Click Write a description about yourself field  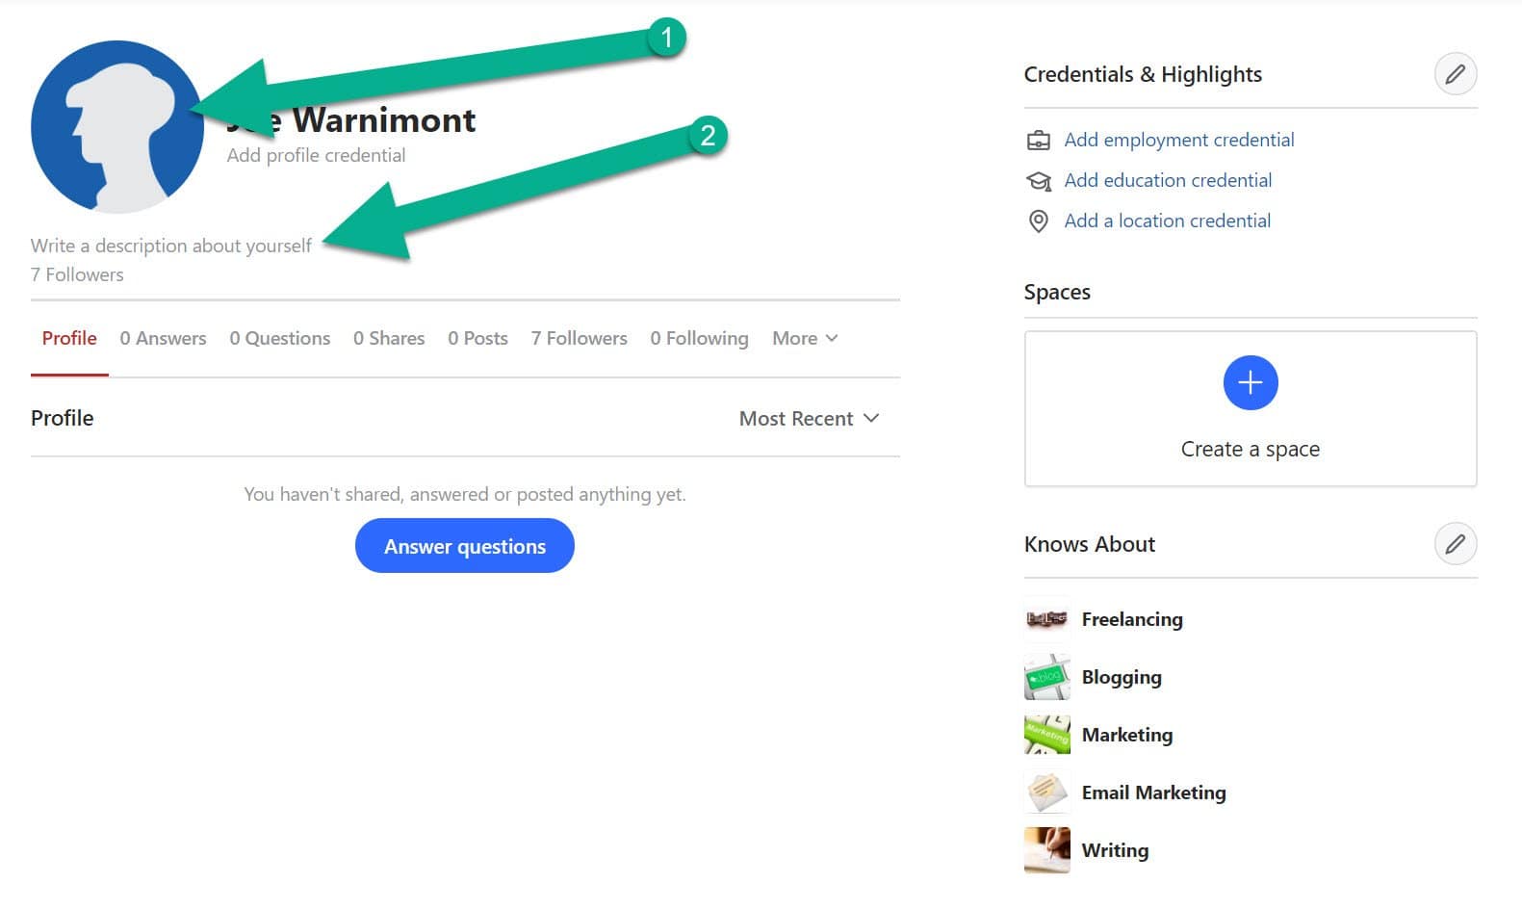[169, 245]
